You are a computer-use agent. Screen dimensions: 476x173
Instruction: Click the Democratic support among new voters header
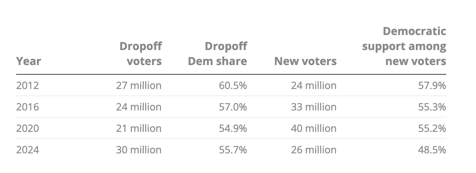point(404,46)
